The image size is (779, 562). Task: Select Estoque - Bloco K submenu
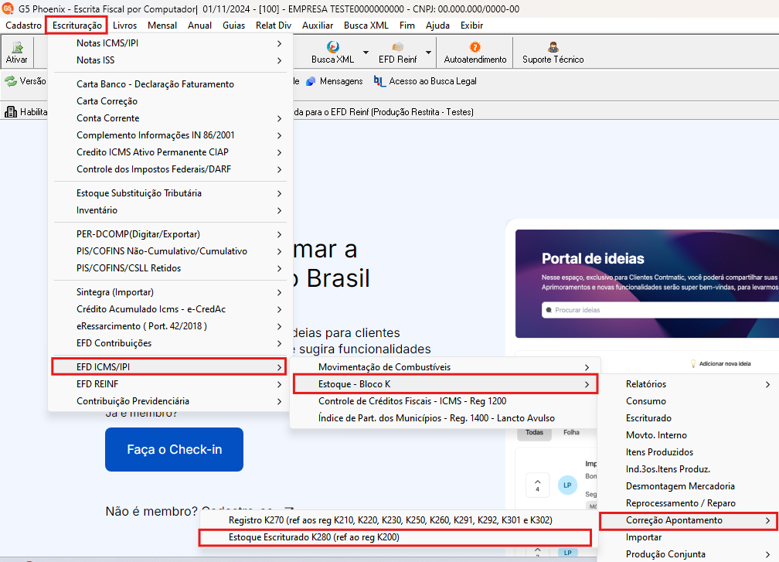(x=445, y=384)
